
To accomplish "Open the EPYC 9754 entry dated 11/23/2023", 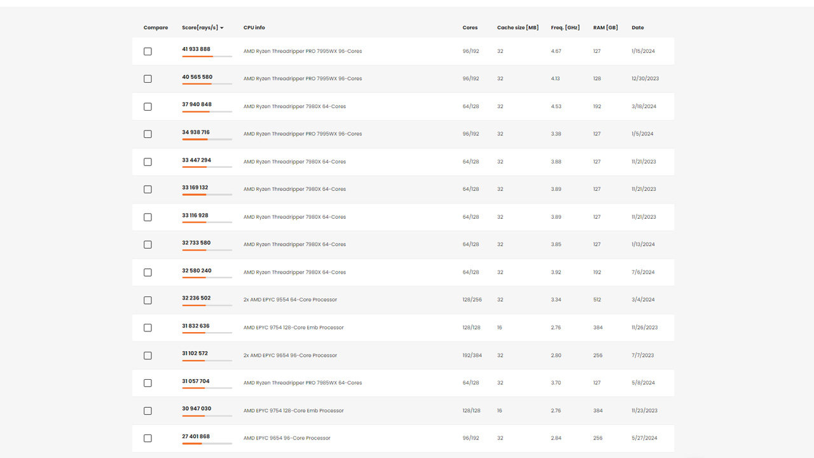I will point(293,411).
